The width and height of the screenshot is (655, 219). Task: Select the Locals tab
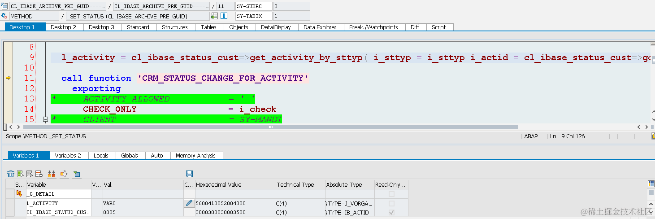tap(101, 155)
